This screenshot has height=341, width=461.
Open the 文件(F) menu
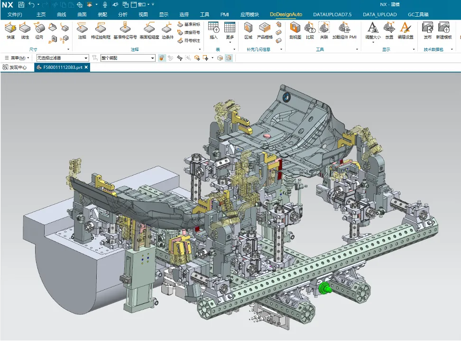coord(15,14)
